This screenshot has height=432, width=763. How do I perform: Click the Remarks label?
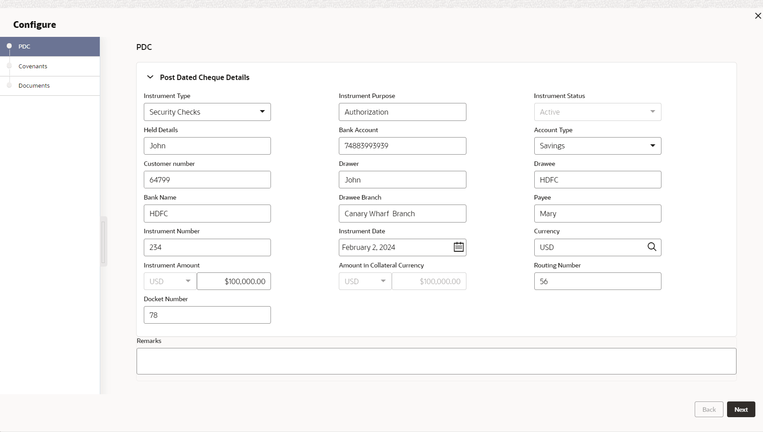click(x=149, y=341)
